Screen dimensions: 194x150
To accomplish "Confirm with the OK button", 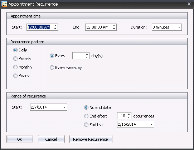I will coord(20,139).
